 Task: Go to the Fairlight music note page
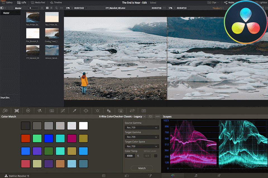point(196,175)
